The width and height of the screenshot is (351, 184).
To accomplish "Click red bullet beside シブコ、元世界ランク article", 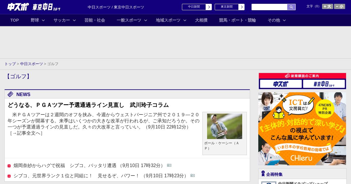I will (9, 176).
